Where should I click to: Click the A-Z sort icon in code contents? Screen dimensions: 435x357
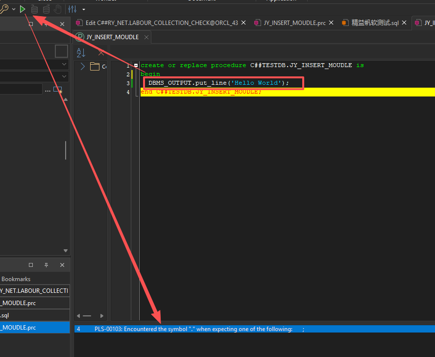point(81,52)
